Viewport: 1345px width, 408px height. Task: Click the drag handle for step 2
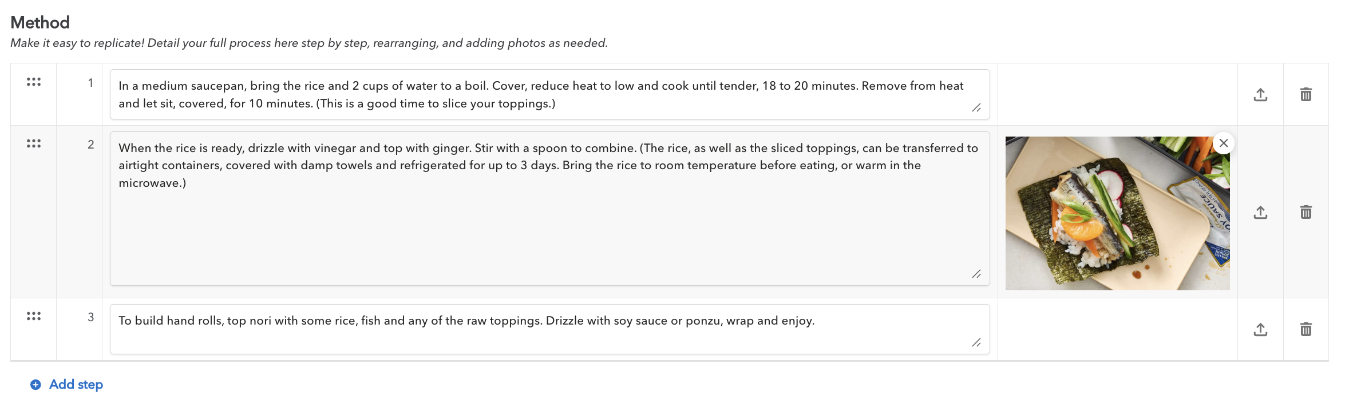34,145
